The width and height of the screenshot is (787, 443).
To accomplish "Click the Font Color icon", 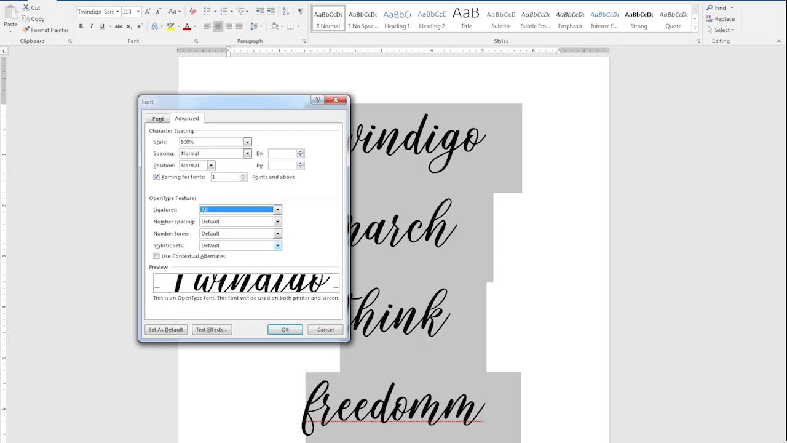I will (x=188, y=27).
